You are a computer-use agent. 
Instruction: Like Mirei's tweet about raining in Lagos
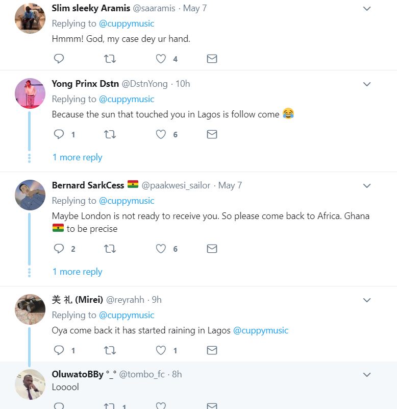tap(161, 350)
